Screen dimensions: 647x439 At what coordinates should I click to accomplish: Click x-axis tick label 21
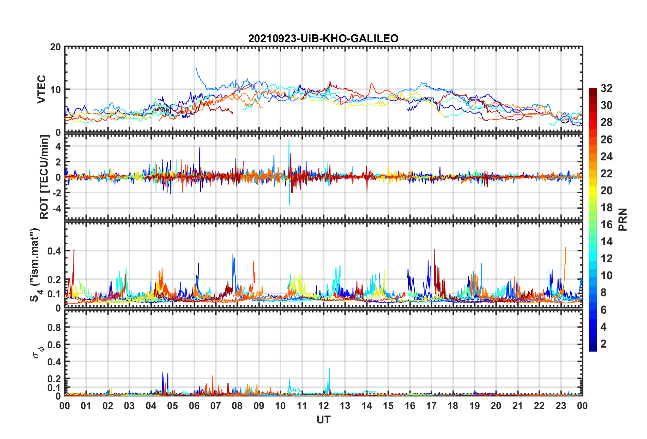point(517,406)
